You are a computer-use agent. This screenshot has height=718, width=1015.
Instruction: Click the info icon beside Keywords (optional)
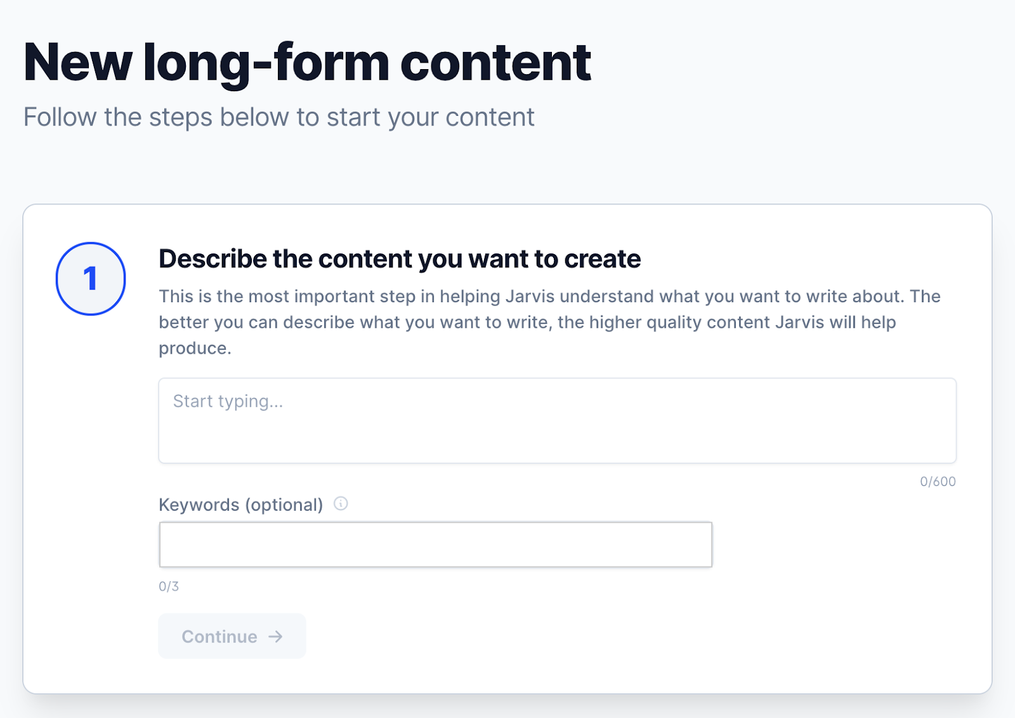[x=341, y=504]
